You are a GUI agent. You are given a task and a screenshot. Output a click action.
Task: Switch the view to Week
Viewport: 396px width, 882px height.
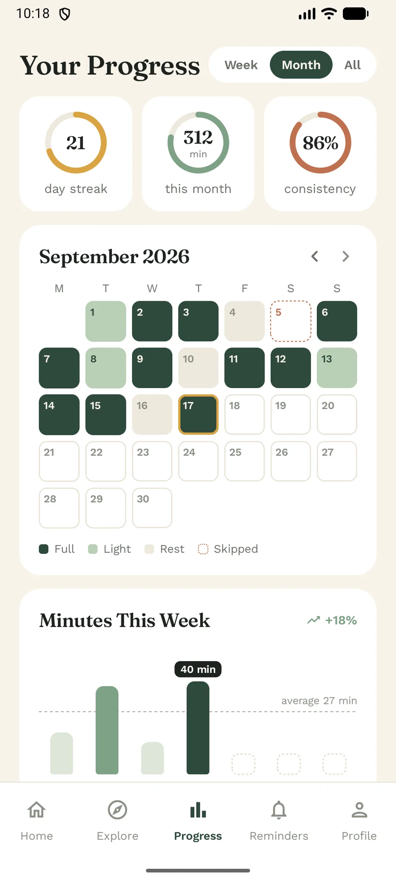click(241, 65)
